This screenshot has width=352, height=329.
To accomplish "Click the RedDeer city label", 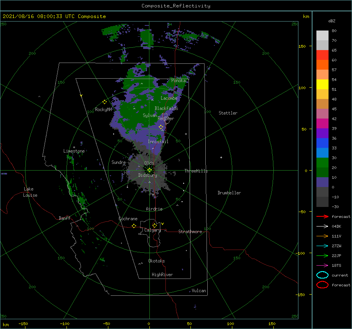I will coord(166,119).
